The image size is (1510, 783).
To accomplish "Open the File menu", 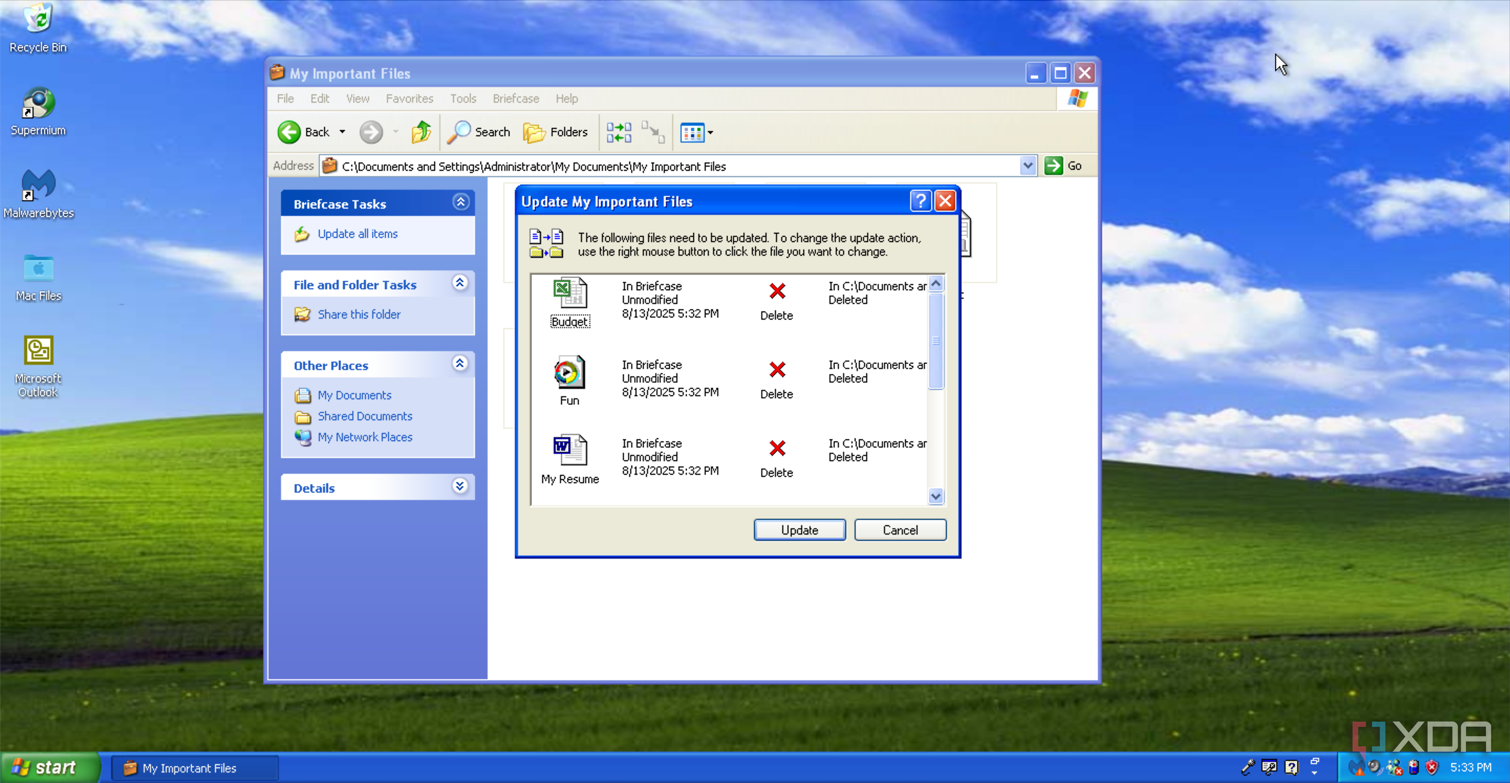I will (285, 99).
